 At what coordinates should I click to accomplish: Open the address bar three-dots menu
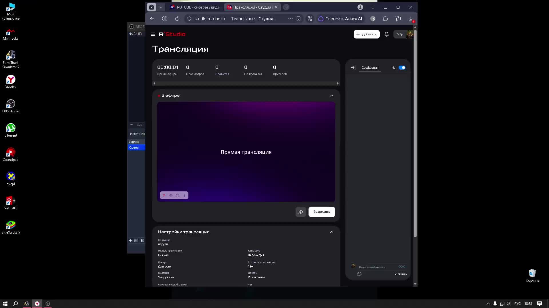click(291, 19)
